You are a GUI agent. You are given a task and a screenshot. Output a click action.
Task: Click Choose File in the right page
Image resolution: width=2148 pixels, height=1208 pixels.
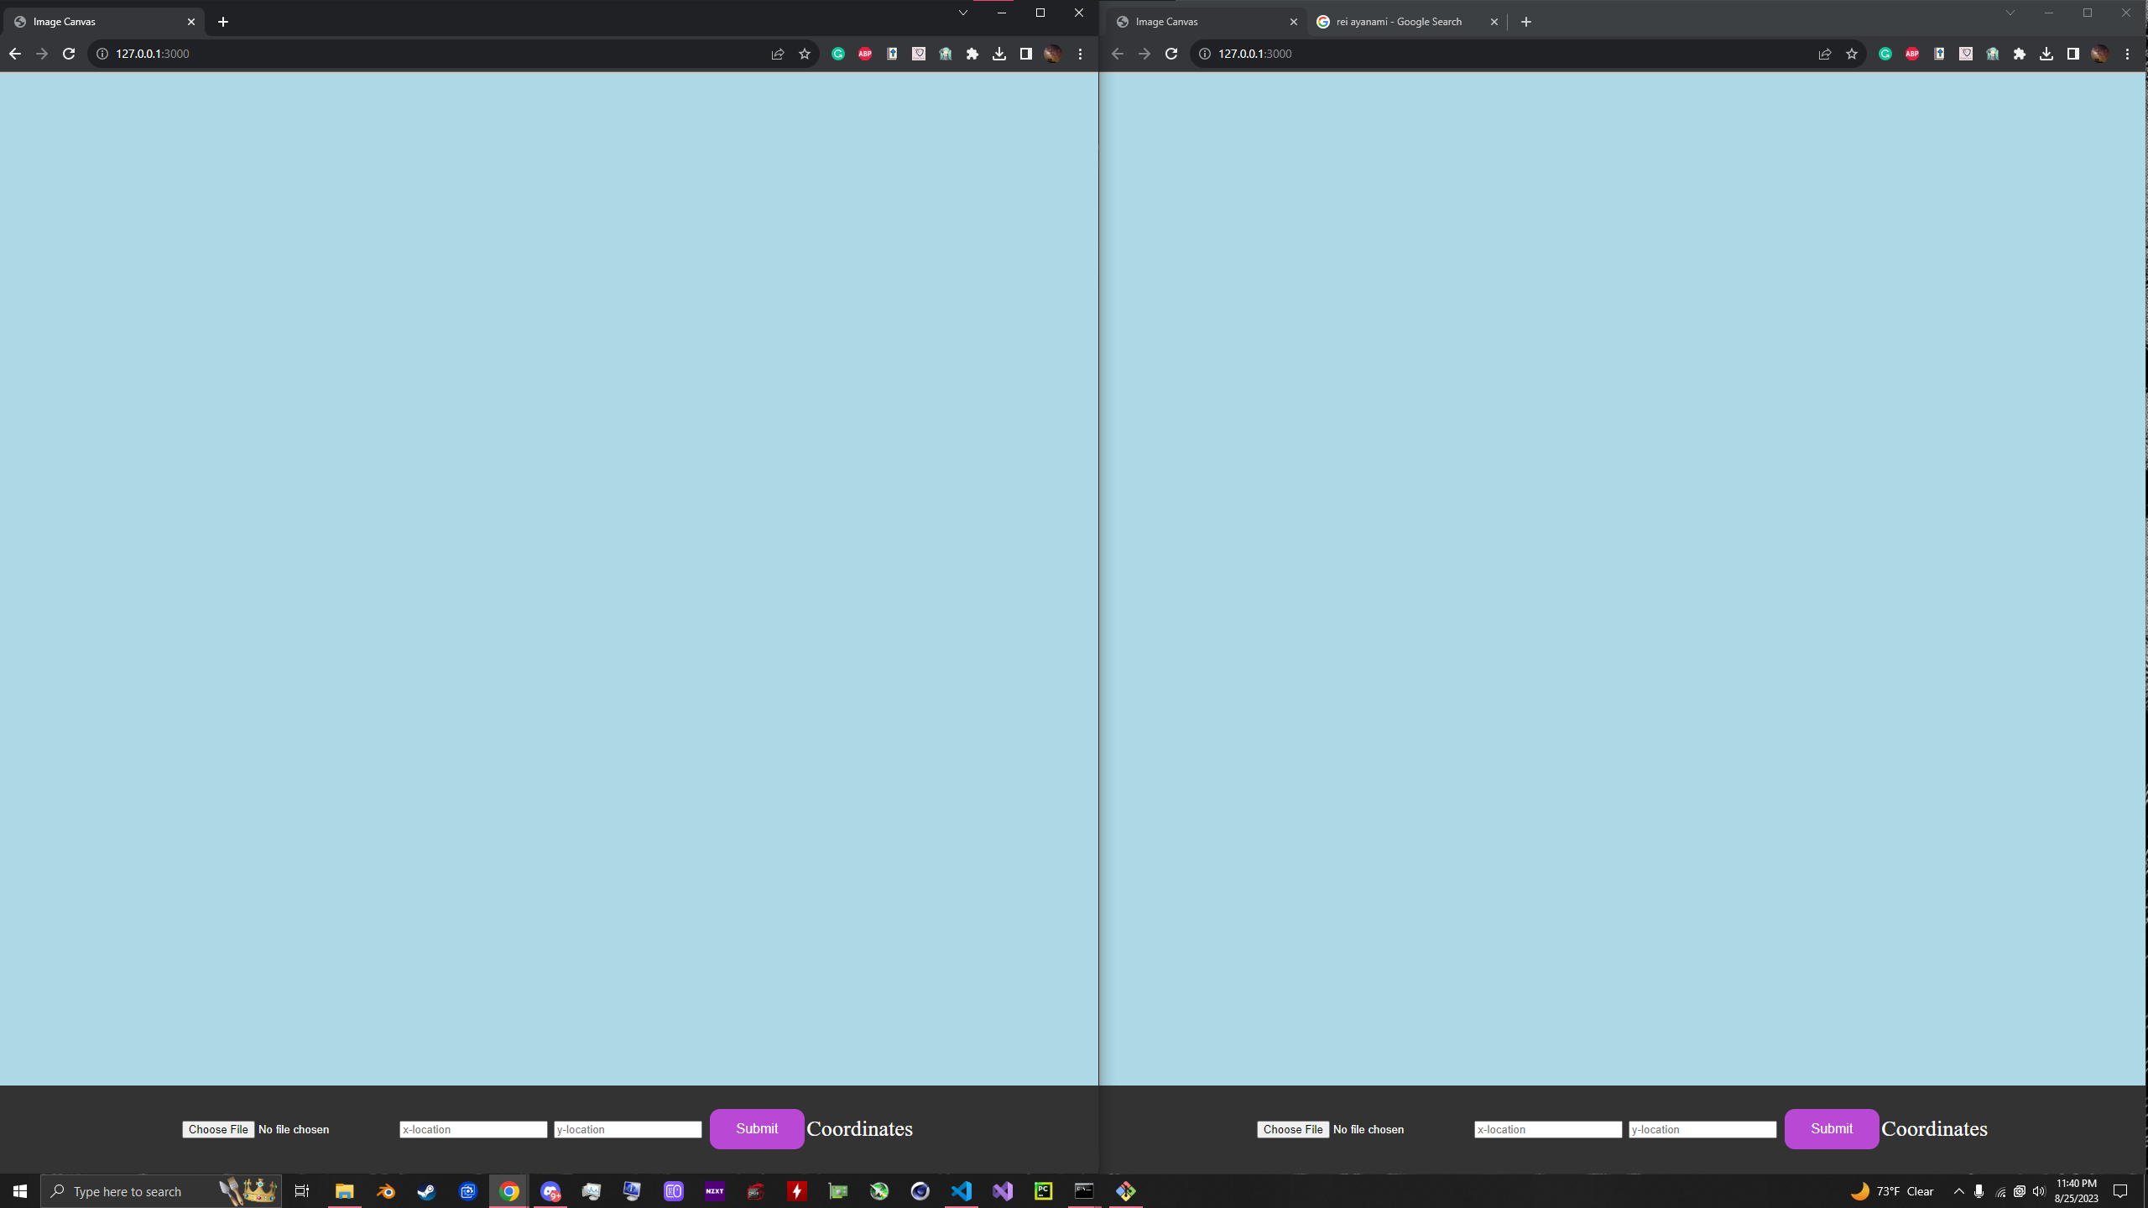(1292, 1129)
